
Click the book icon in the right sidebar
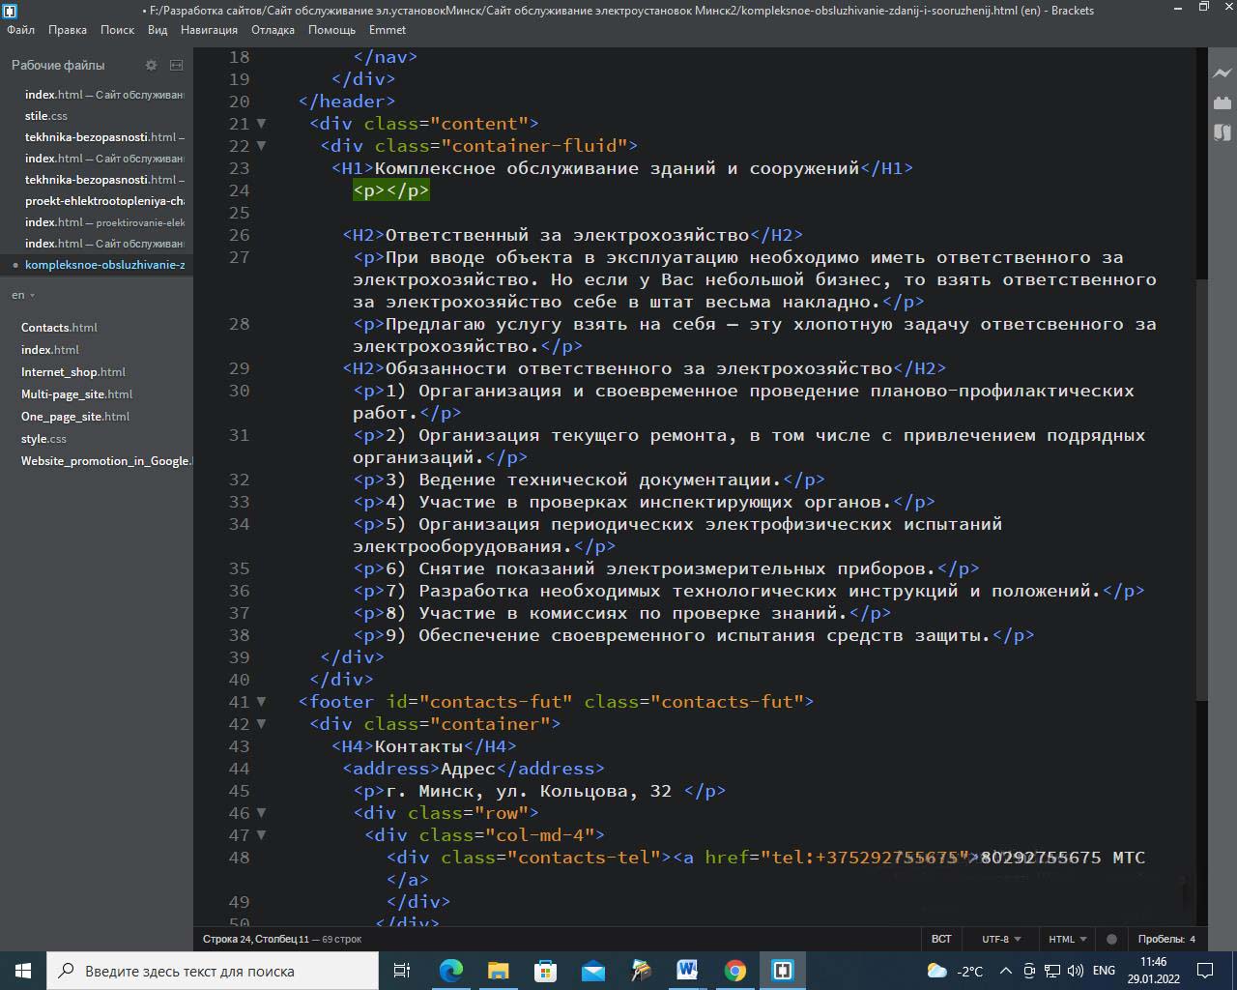1223,132
